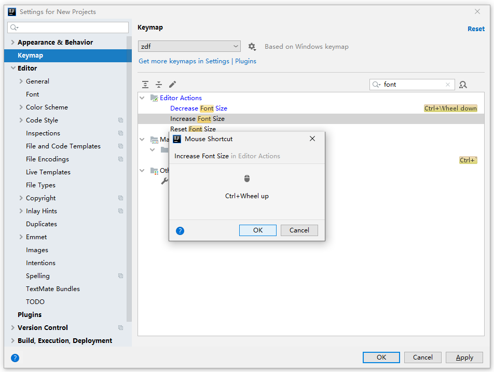This screenshot has height=372, width=494.
Task: Click the settings search input field
Action: click(68, 27)
